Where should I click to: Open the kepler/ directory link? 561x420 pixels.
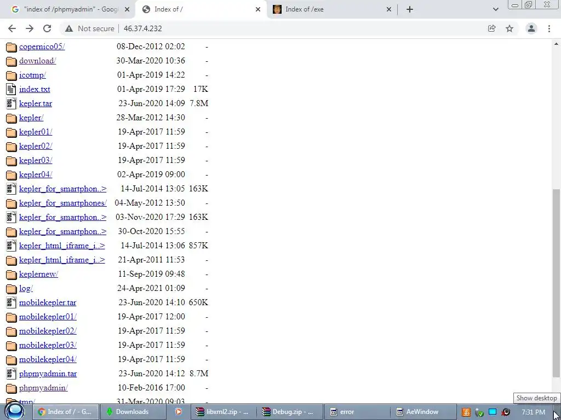click(31, 118)
